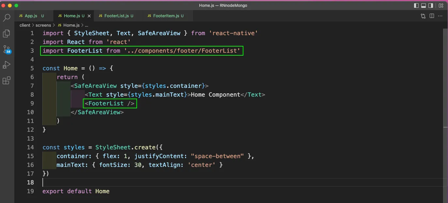Click the opening SafeAreaView tag
448x203 pixels.
tap(140, 86)
